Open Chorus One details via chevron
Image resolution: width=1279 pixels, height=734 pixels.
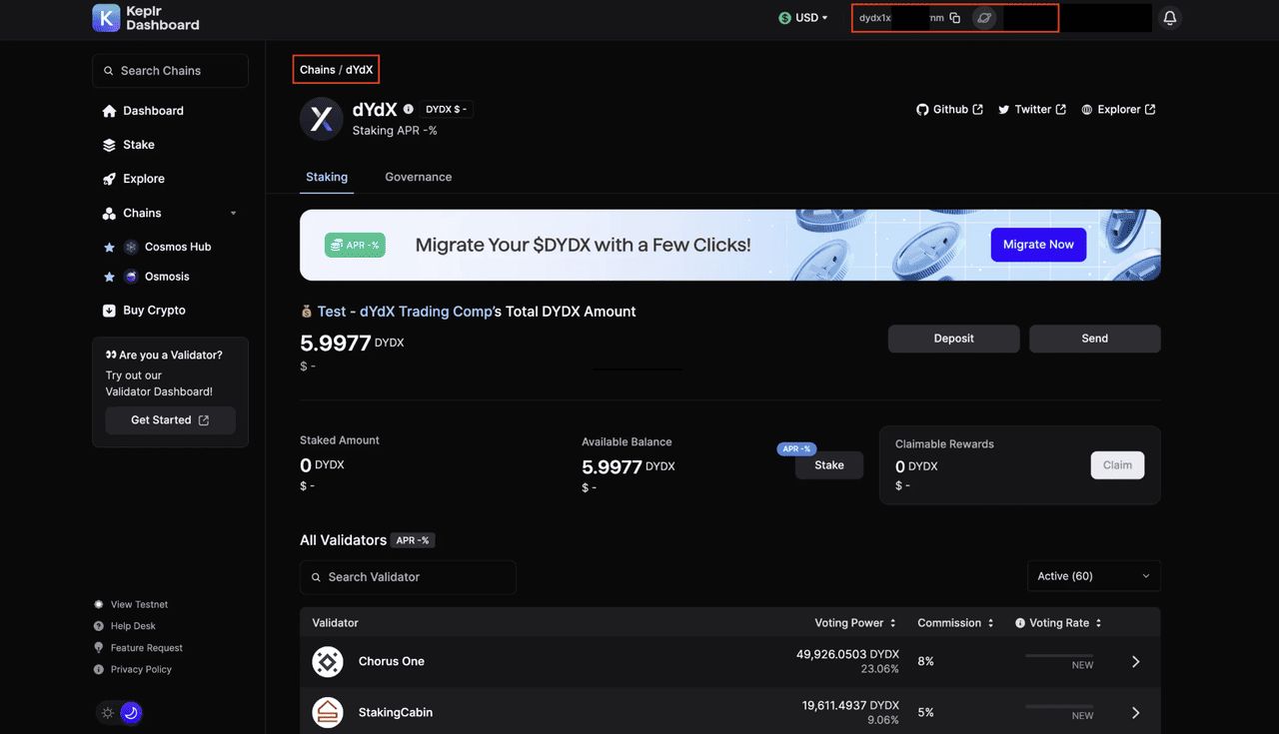(1136, 662)
